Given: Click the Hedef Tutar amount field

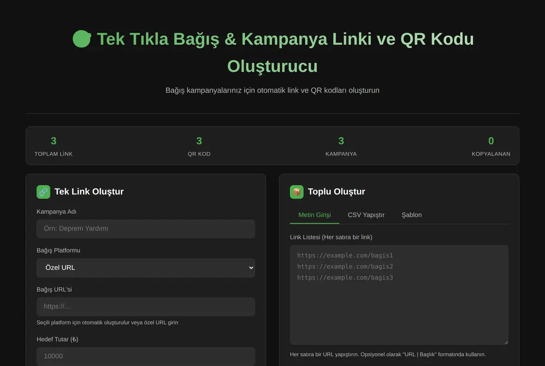Looking at the screenshot, I should [146, 356].
